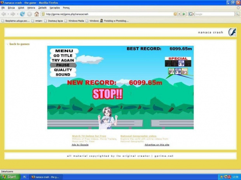Click the NEW RECORD 6099.65m text
Viewport: 241px width, 180px height.
(115, 83)
